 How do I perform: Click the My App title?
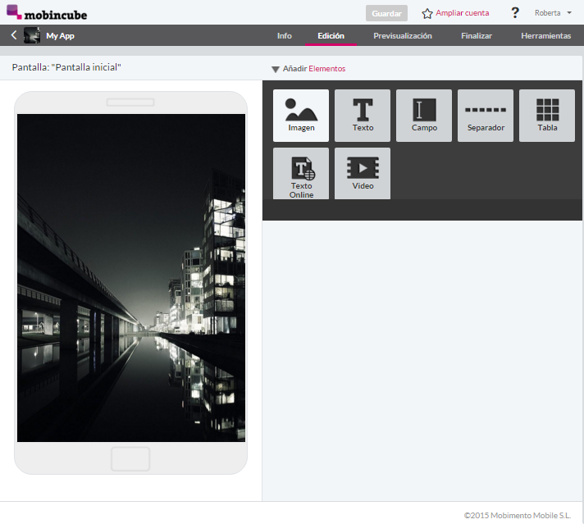(61, 36)
